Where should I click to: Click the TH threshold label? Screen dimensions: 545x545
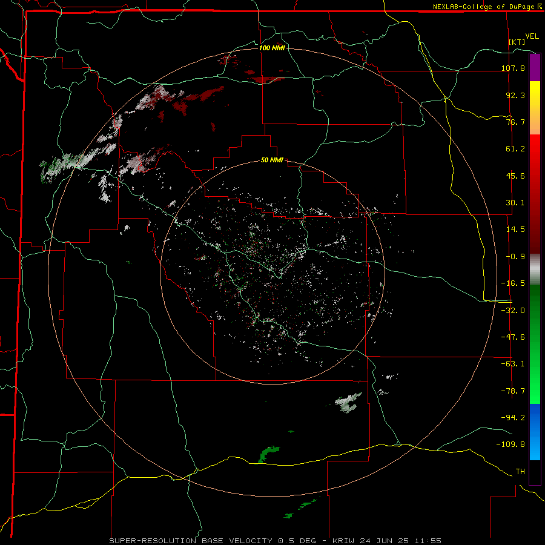coord(520,472)
